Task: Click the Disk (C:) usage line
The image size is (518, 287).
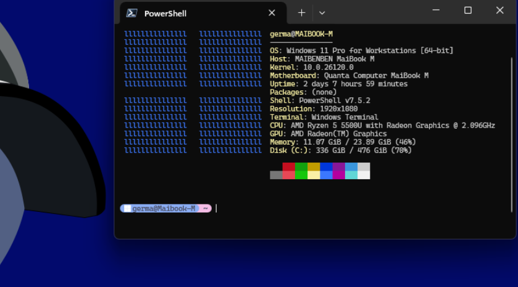Action: [341, 150]
